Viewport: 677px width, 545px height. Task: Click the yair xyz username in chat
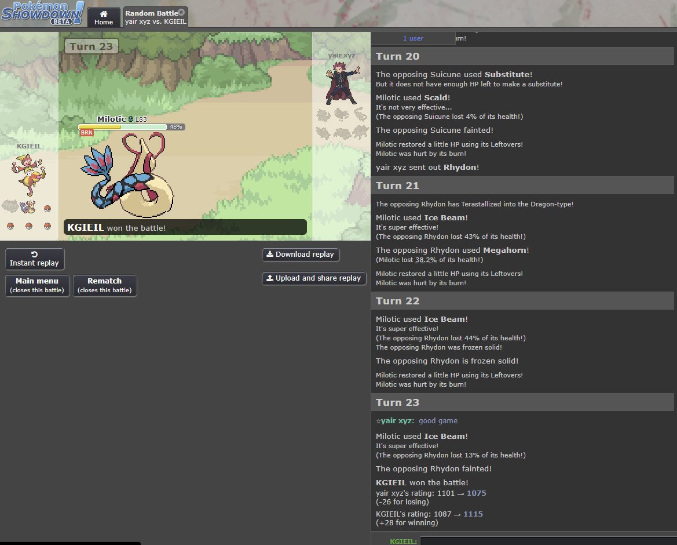tap(397, 420)
